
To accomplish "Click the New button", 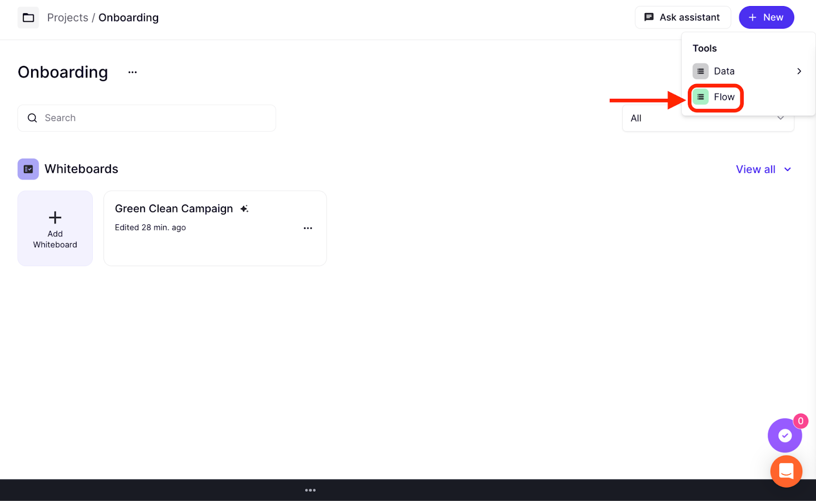I will coord(766,18).
